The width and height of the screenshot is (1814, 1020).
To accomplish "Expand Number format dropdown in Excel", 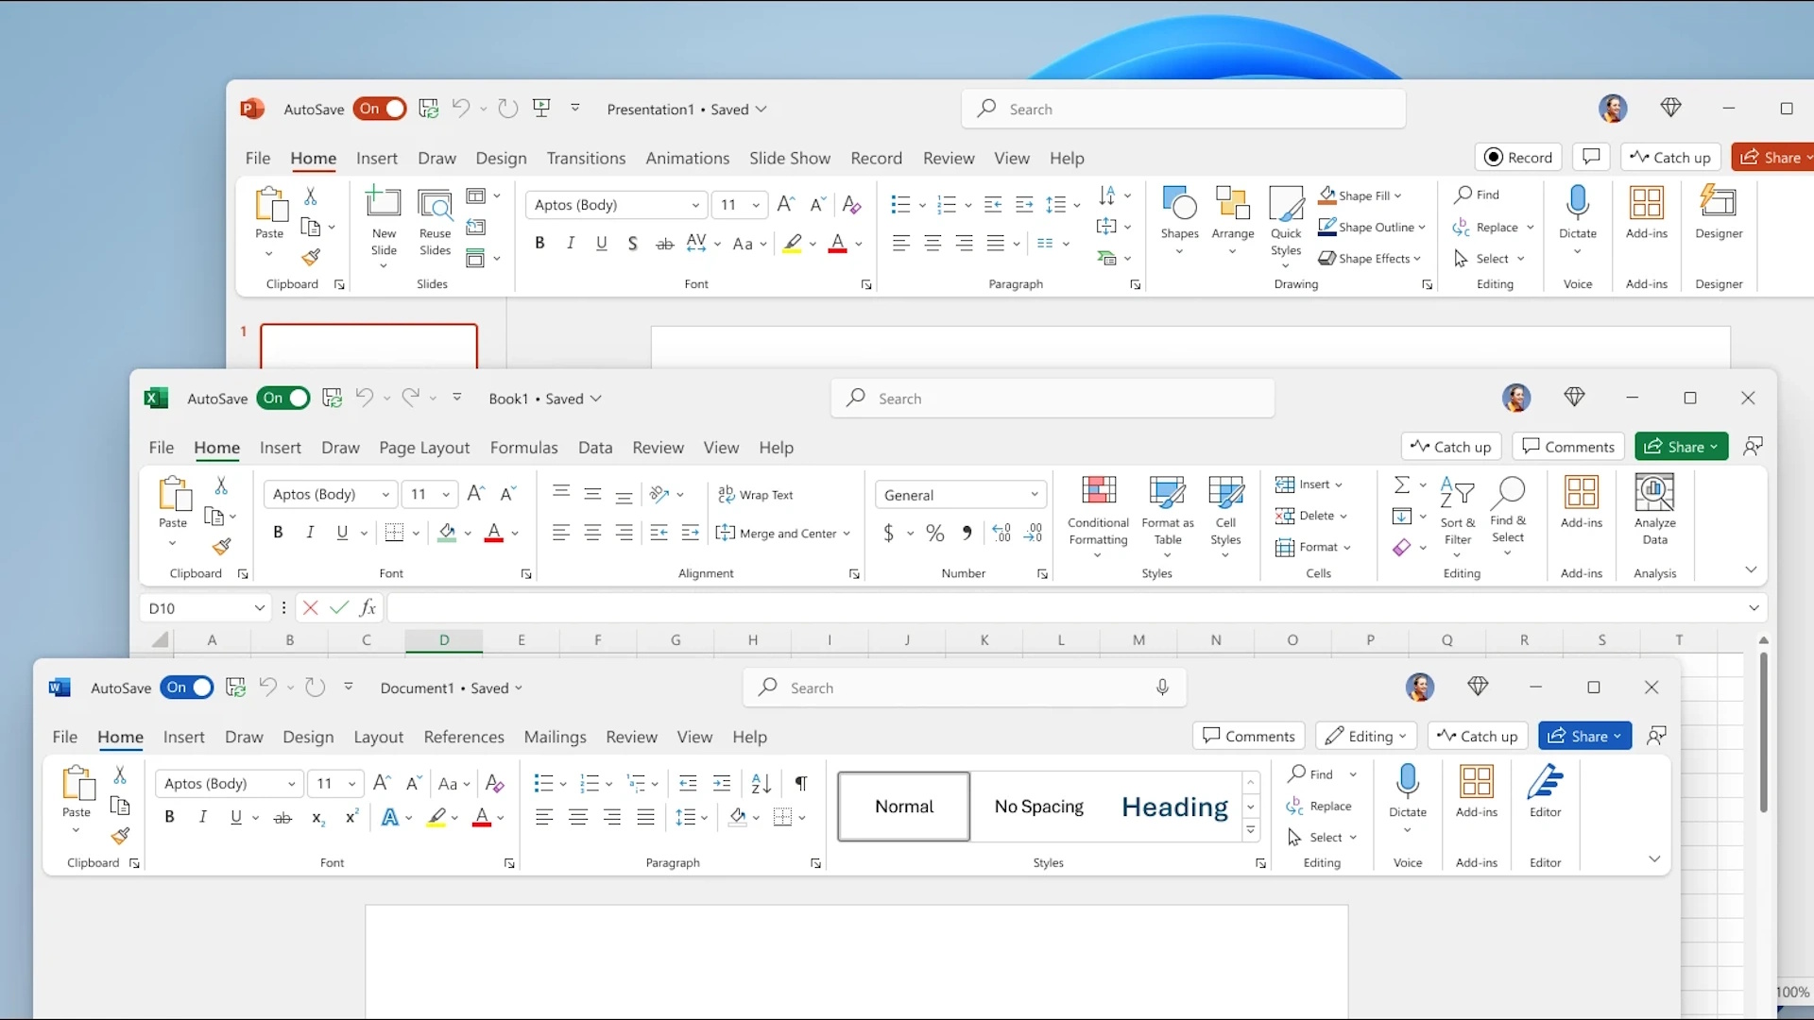I will point(1036,495).
